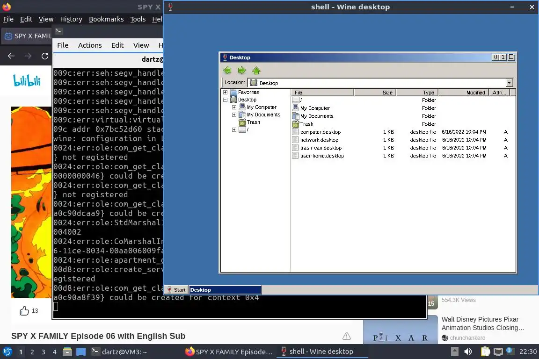Open the Walt Disney Pixar video link
This screenshot has width=539, height=359.
(x=483, y=323)
